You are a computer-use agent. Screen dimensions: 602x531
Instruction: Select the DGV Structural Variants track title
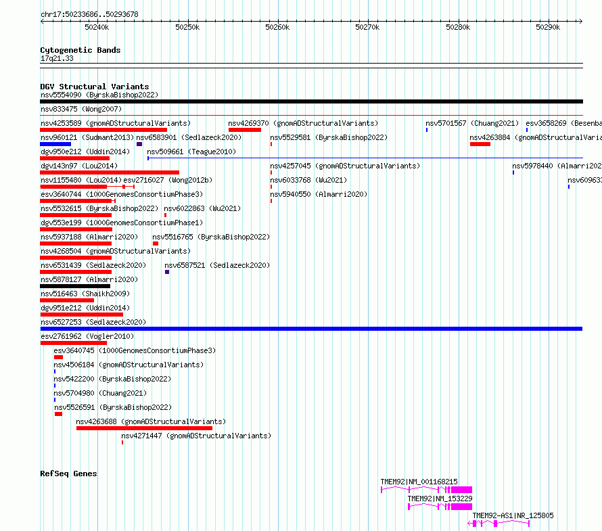coord(95,87)
